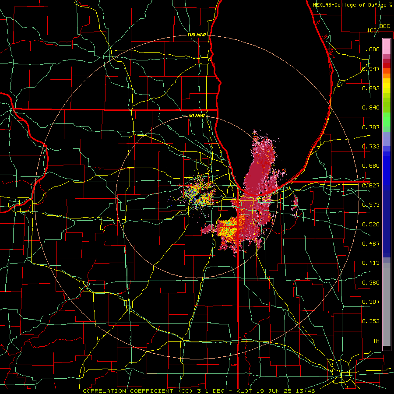Click the yellow low-CC echo patch south of the lake
394x394 pixels.
228,229
